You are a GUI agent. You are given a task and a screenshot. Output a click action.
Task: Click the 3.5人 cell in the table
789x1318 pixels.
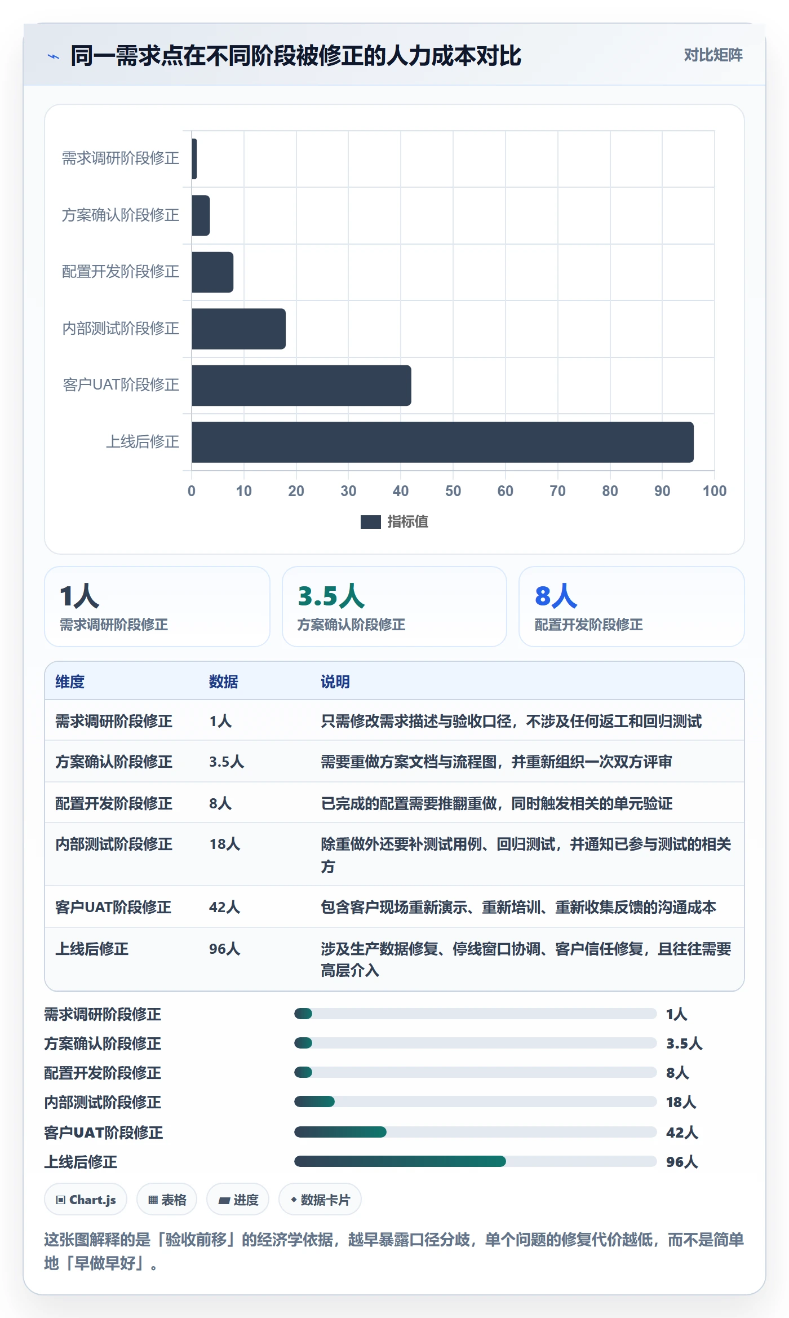[x=227, y=762]
